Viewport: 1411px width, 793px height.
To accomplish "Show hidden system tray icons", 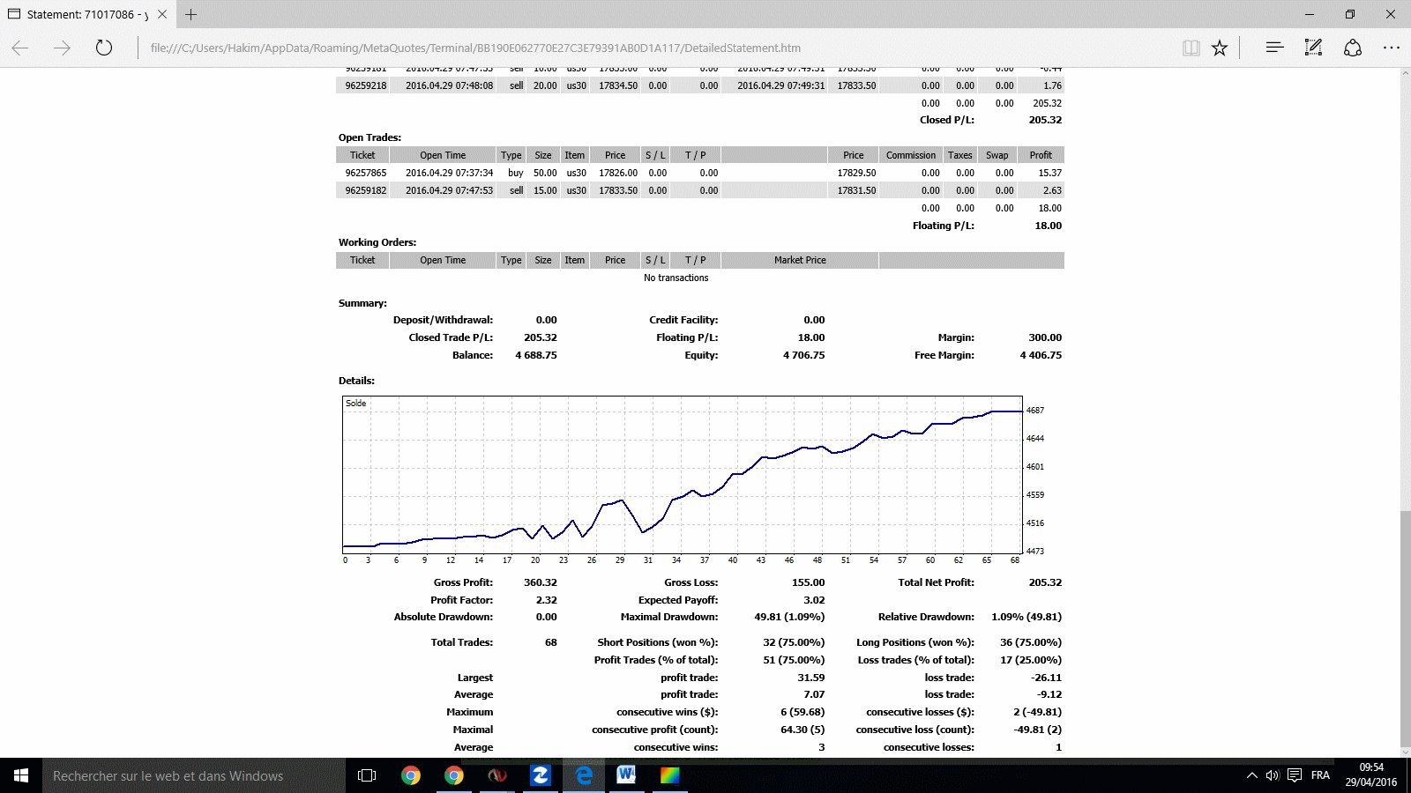I will pyautogui.click(x=1251, y=775).
